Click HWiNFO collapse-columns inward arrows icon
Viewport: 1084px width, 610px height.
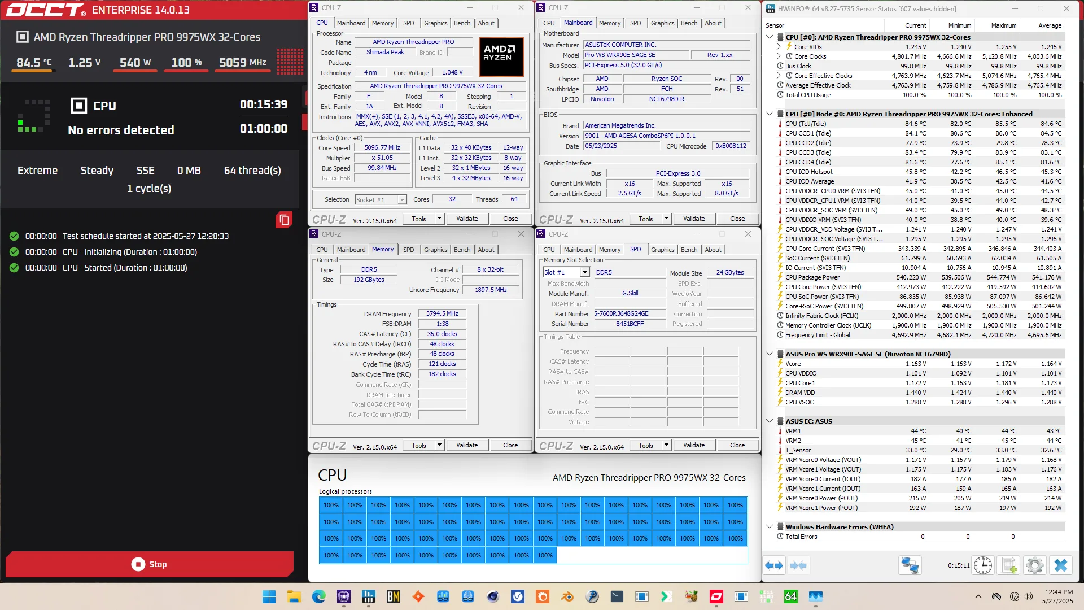[798, 565]
